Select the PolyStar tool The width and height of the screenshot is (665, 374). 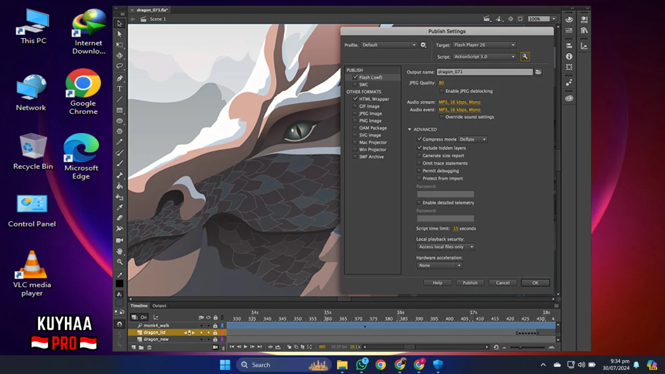pyautogui.click(x=119, y=131)
